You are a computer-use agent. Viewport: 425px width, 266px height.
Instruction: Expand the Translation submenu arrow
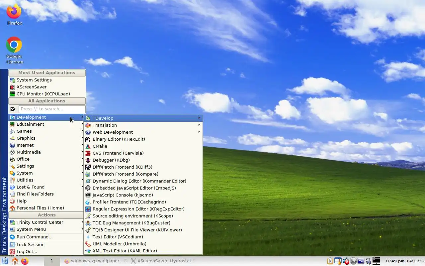[x=199, y=125]
